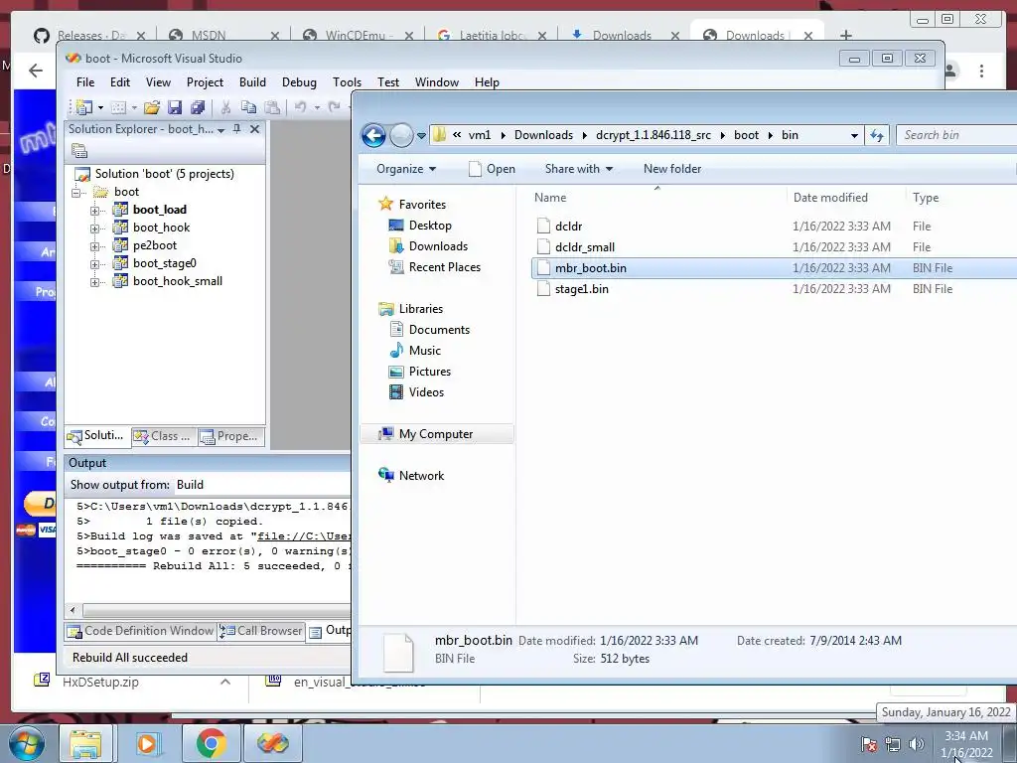Click the Paste toolbar icon

272,107
